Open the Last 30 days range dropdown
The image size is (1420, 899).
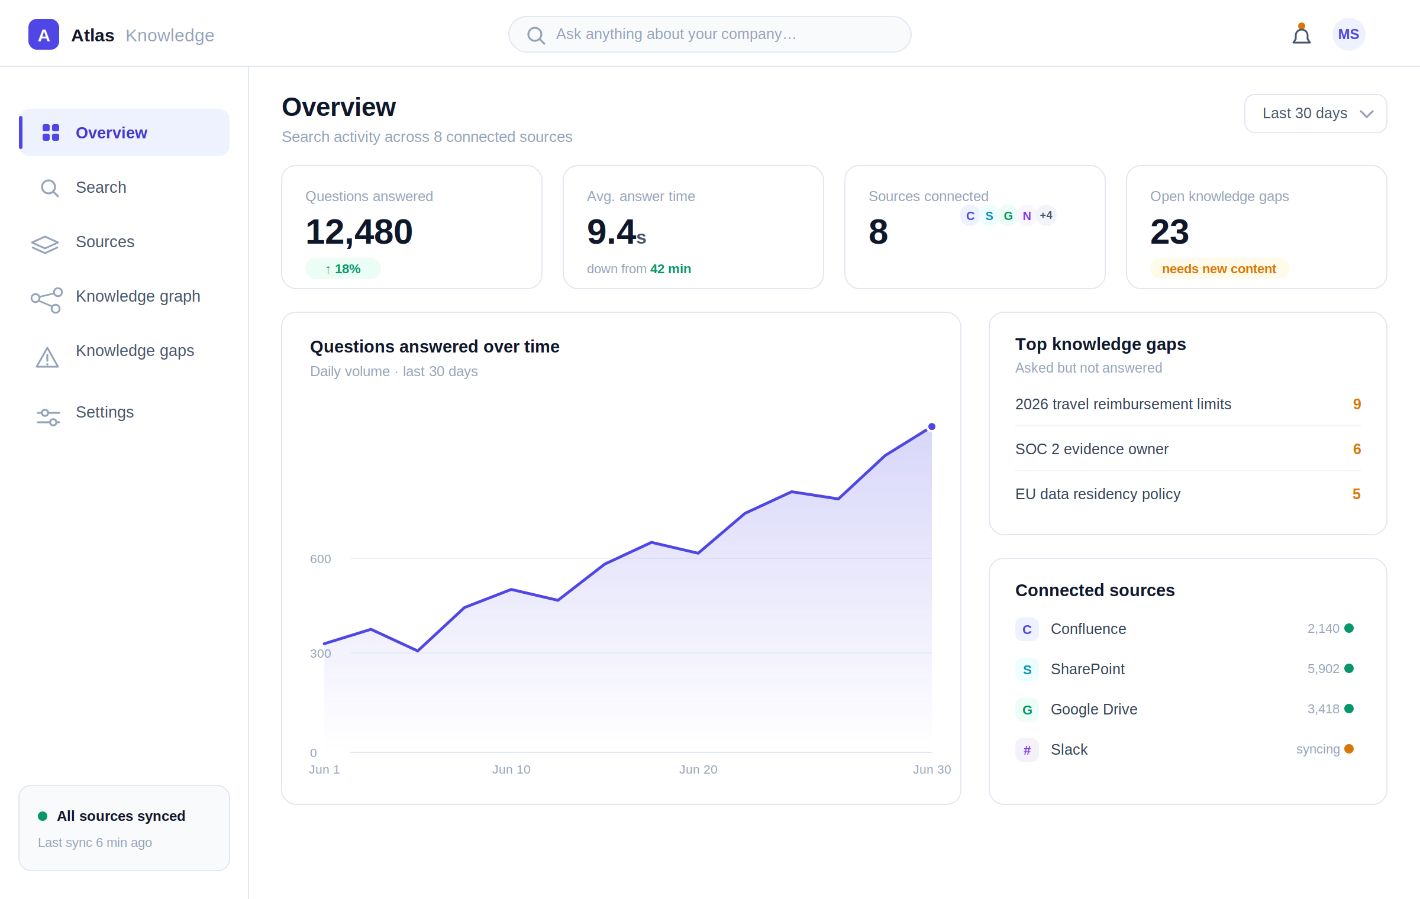1315,114
